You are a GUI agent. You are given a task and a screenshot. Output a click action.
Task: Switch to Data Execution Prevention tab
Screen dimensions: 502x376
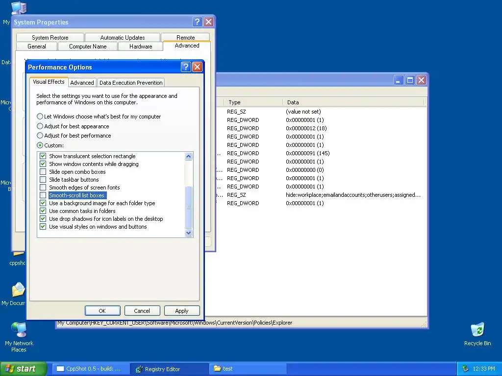tap(131, 82)
